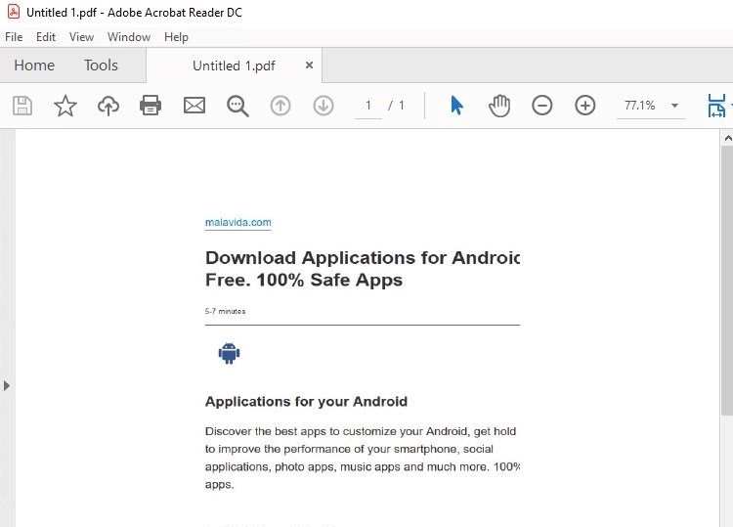Activate the Hand pan tool
Screen dimensions: 733x527
coord(499,106)
